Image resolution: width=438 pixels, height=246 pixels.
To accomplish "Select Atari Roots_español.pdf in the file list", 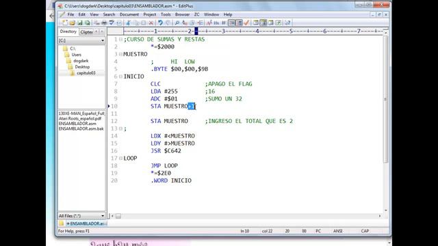I will [80, 118].
